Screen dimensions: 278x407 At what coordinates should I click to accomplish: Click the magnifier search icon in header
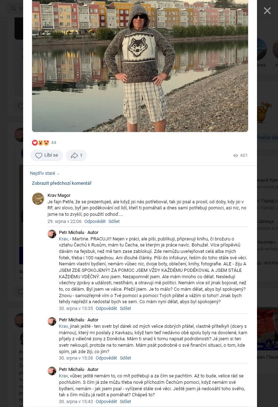(x=14, y=9)
